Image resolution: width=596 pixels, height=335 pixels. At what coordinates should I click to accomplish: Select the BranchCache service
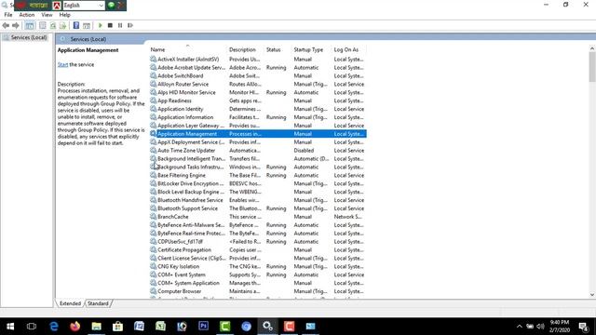[258, 217]
